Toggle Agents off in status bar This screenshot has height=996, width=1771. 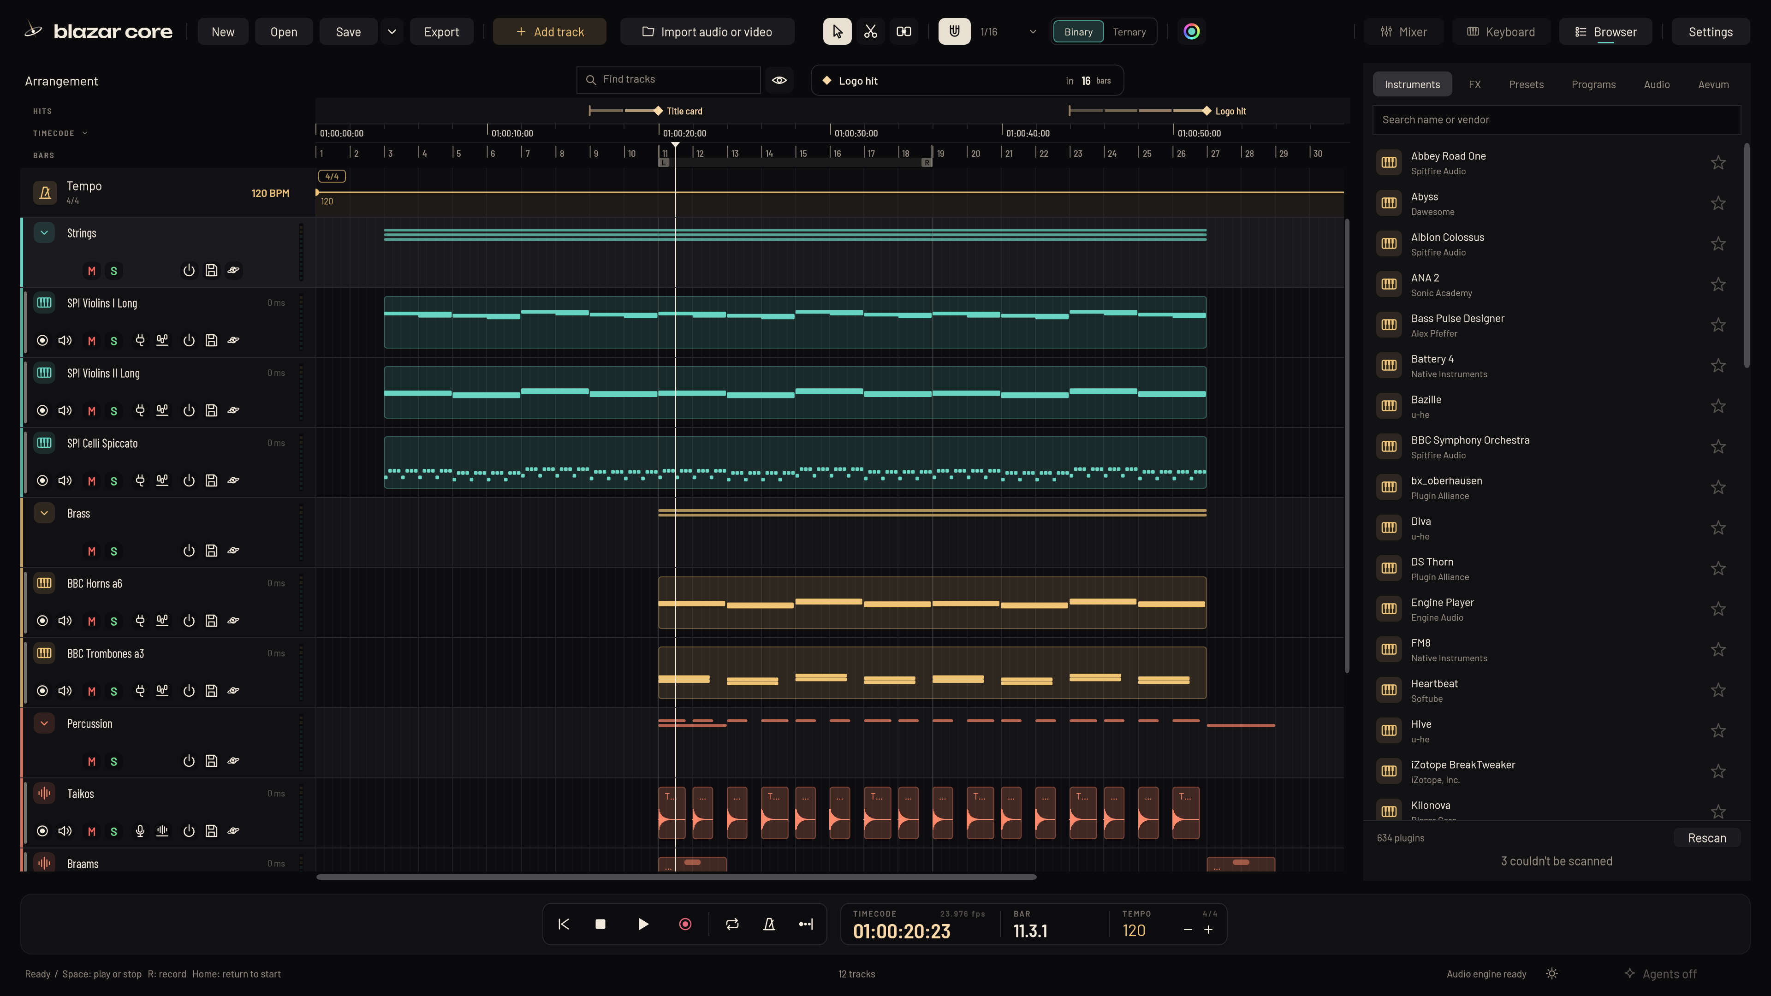pyautogui.click(x=1660, y=974)
